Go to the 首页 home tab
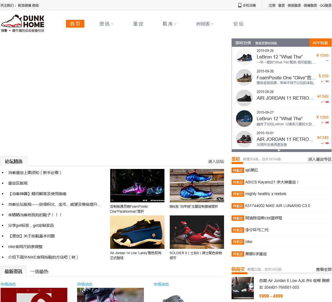Image resolution: width=332 pixels, height=302 pixels. [75, 24]
